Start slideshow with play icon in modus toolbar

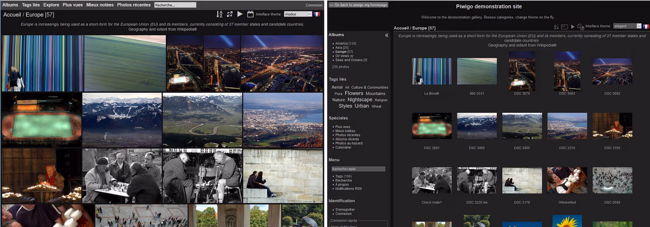click(240, 14)
